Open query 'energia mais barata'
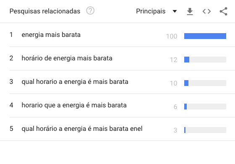 [x=51, y=35]
